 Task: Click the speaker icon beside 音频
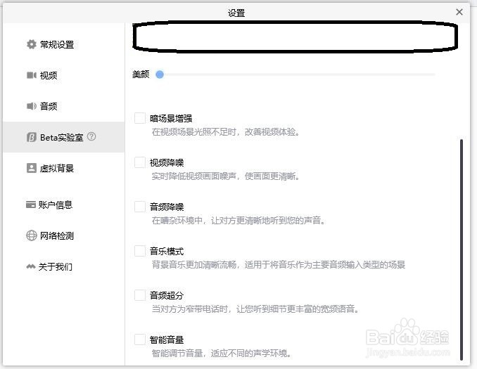click(x=32, y=106)
